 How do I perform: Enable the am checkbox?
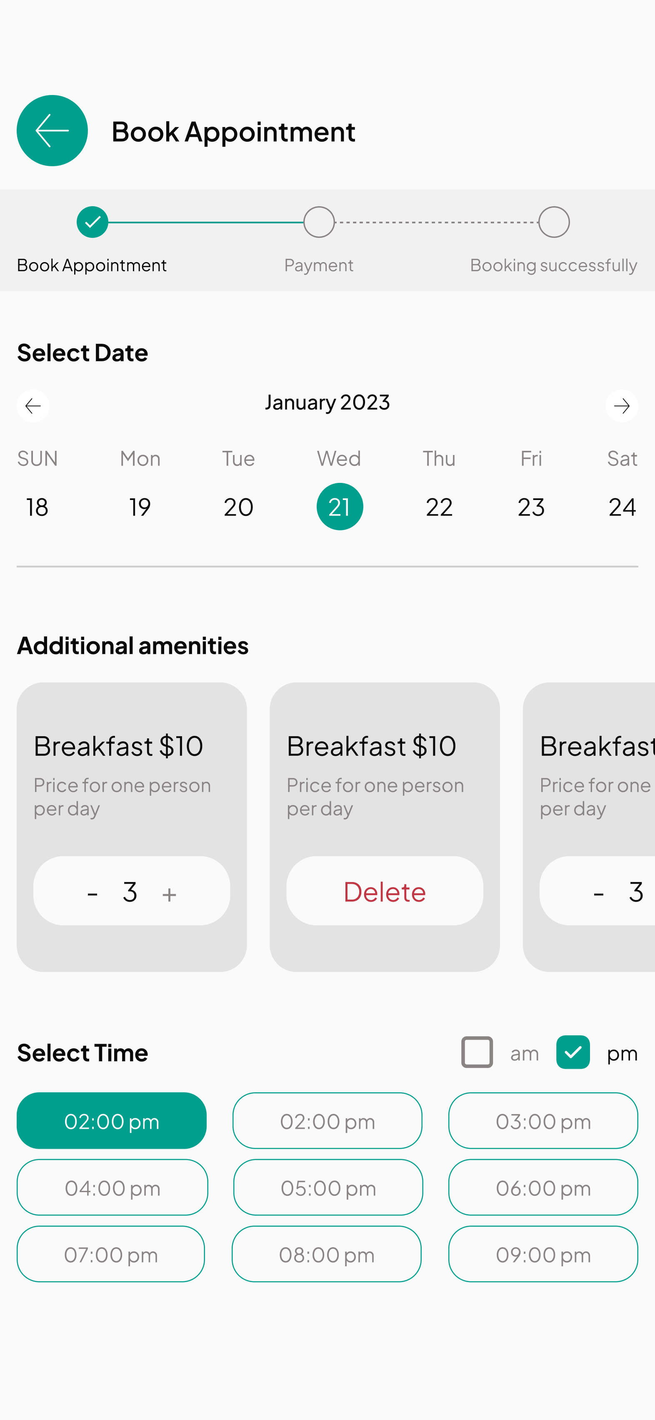[x=477, y=1052]
